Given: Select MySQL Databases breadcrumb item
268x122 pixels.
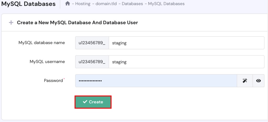Looking at the screenshot, I should [x=166, y=4].
